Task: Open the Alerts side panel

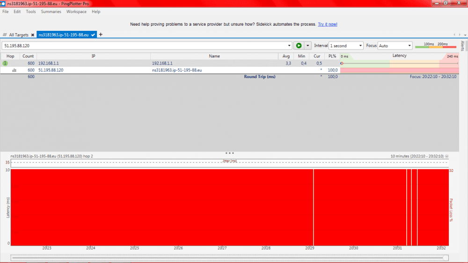Action: (x=462, y=46)
